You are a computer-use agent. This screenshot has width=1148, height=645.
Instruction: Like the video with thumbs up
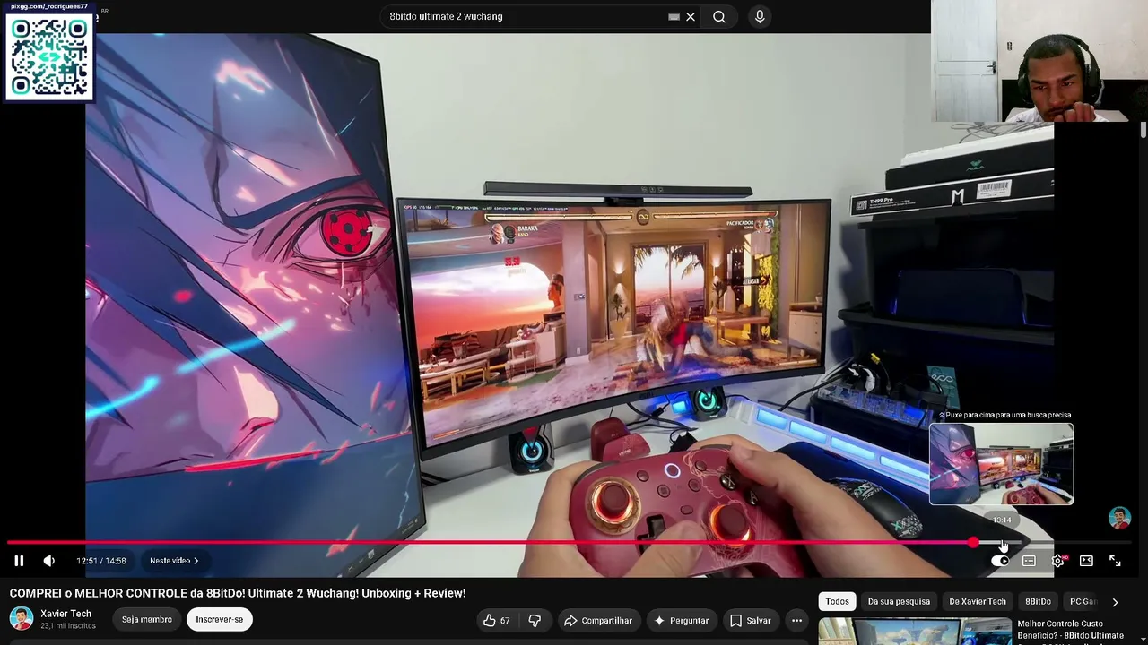coord(496,620)
